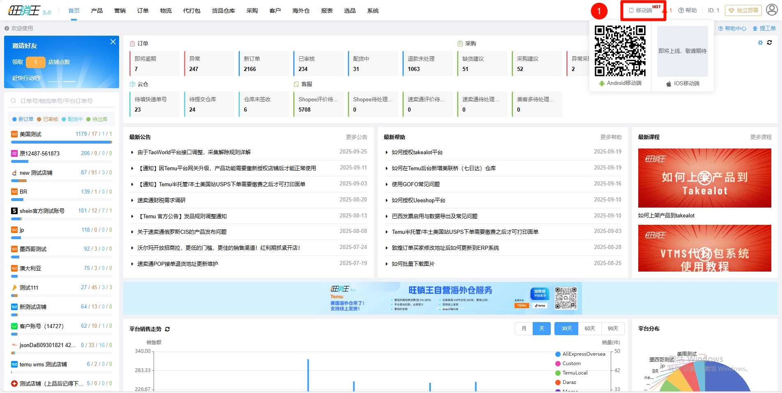Click the 旺销王自营海外仓服务 banner
The width and height of the screenshot is (782, 393).
coord(450,298)
